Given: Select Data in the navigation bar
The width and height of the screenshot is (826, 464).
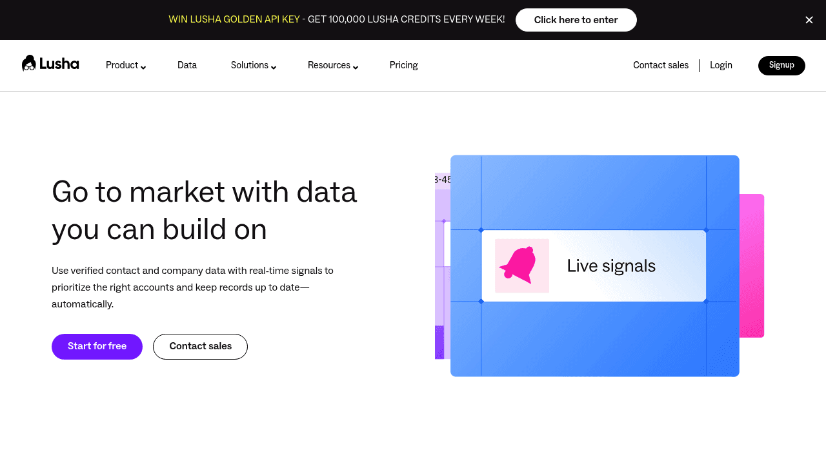Looking at the screenshot, I should point(187,65).
